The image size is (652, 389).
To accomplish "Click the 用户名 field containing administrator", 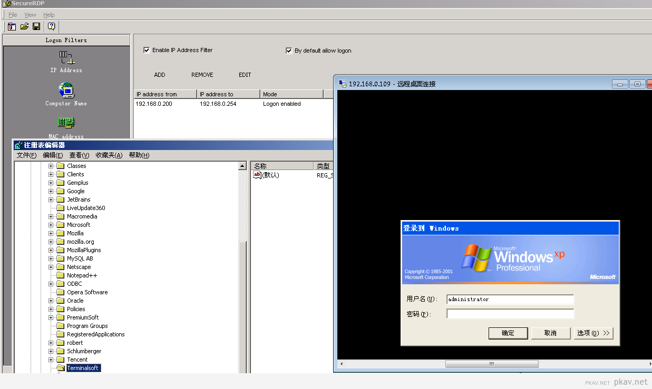I will pyautogui.click(x=510, y=300).
